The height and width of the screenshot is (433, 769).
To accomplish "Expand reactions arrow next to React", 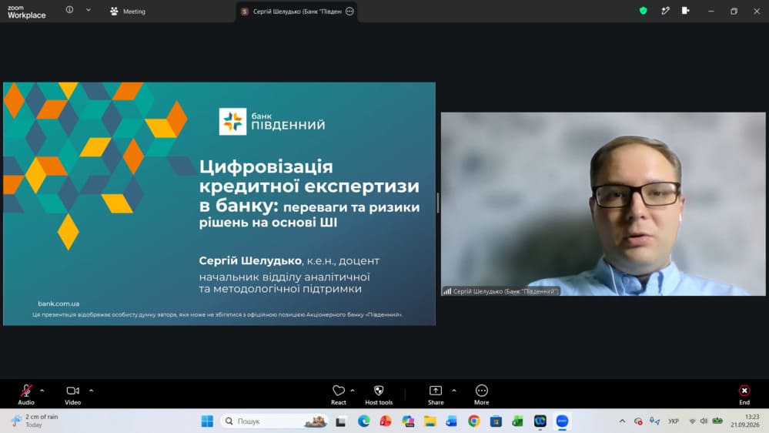I will tap(353, 391).
